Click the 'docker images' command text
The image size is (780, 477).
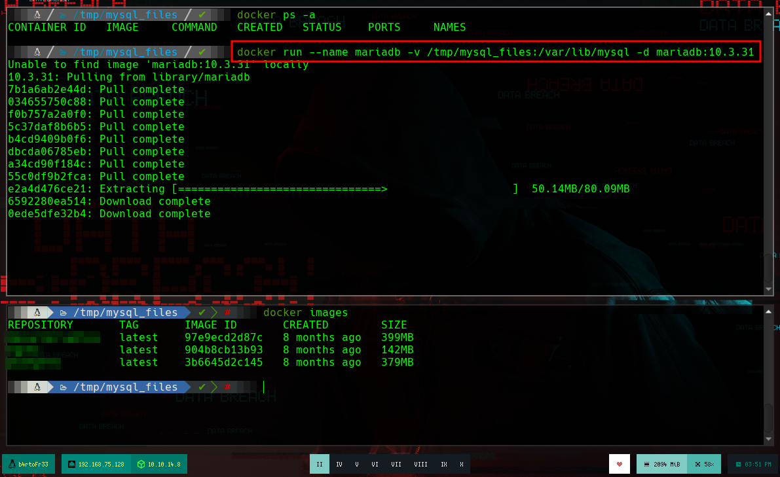pyautogui.click(x=305, y=313)
